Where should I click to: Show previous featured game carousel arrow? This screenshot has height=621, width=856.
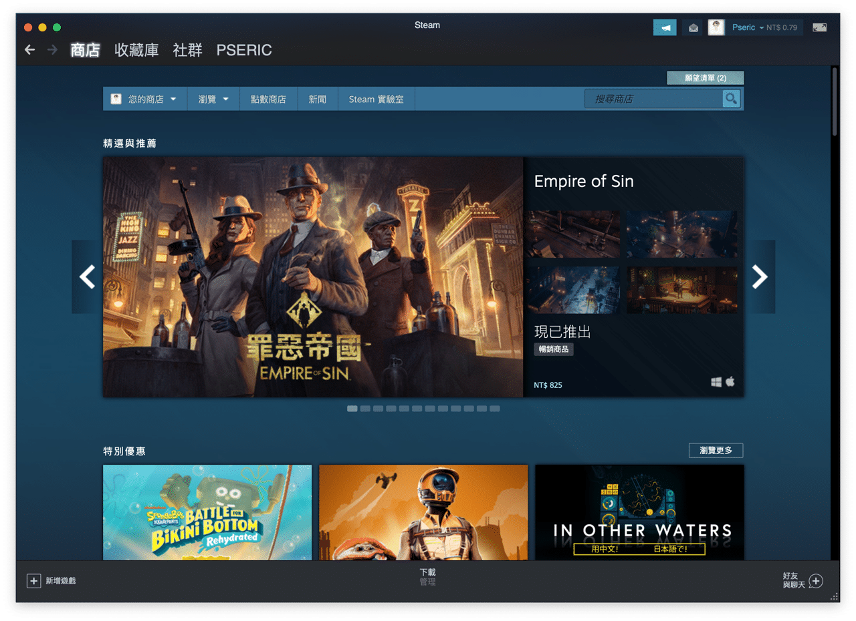click(x=88, y=276)
